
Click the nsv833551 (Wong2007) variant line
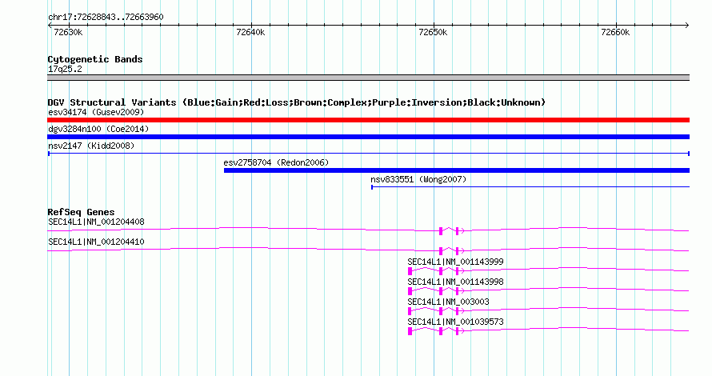[530, 187]
